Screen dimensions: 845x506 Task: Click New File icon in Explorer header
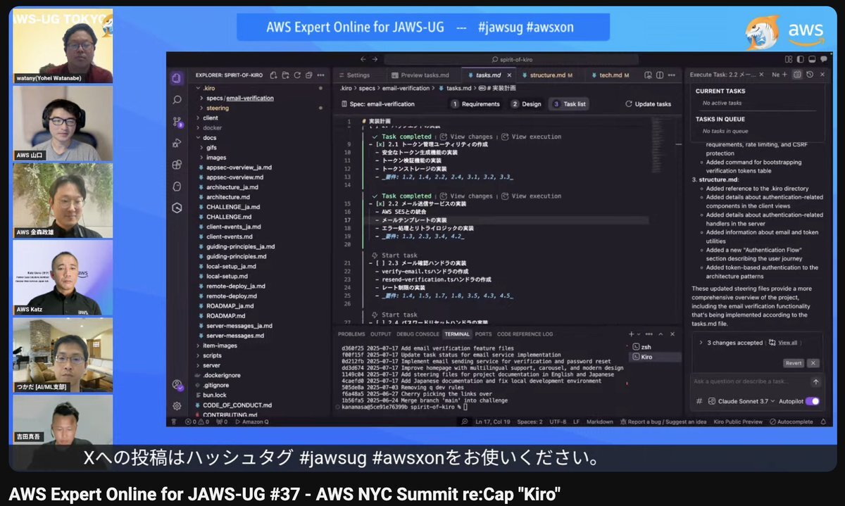pyautogui.click(x=273, y=75)
